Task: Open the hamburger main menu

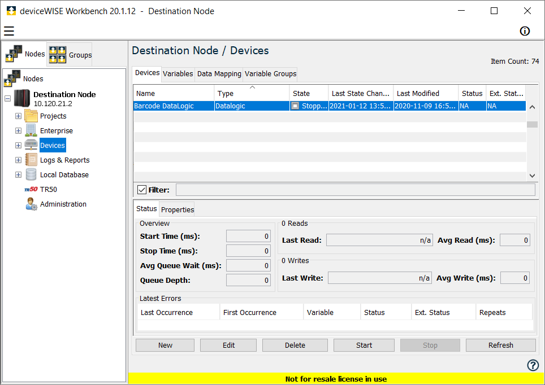Action: [x=9, y=31]
